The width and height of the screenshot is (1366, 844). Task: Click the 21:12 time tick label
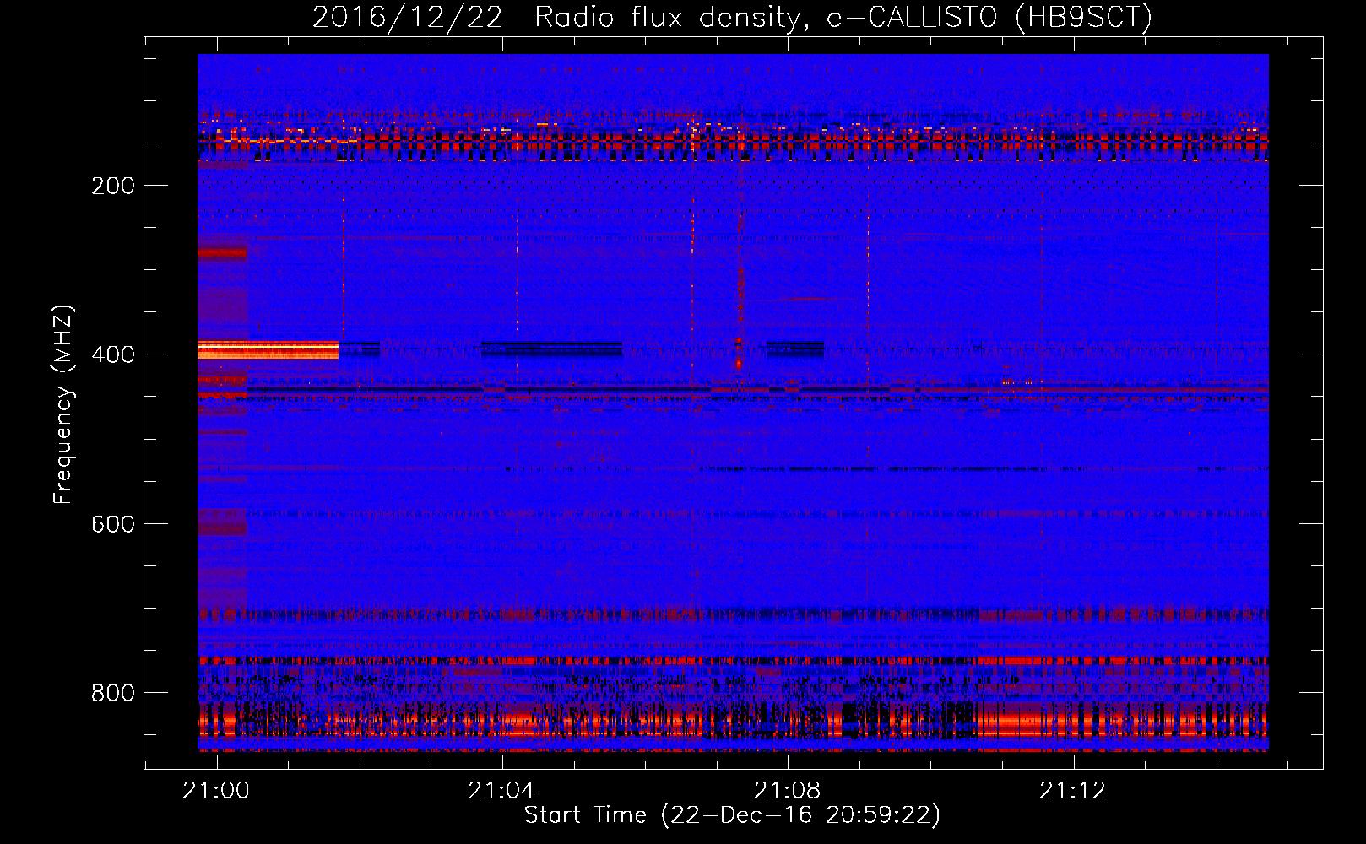click(1073, 791)
